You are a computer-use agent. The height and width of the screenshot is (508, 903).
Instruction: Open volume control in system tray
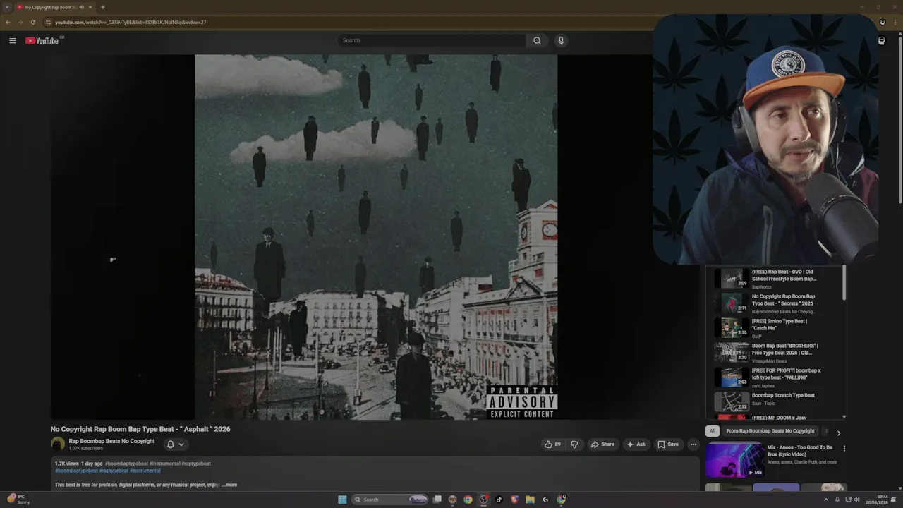tap(857, 500)
